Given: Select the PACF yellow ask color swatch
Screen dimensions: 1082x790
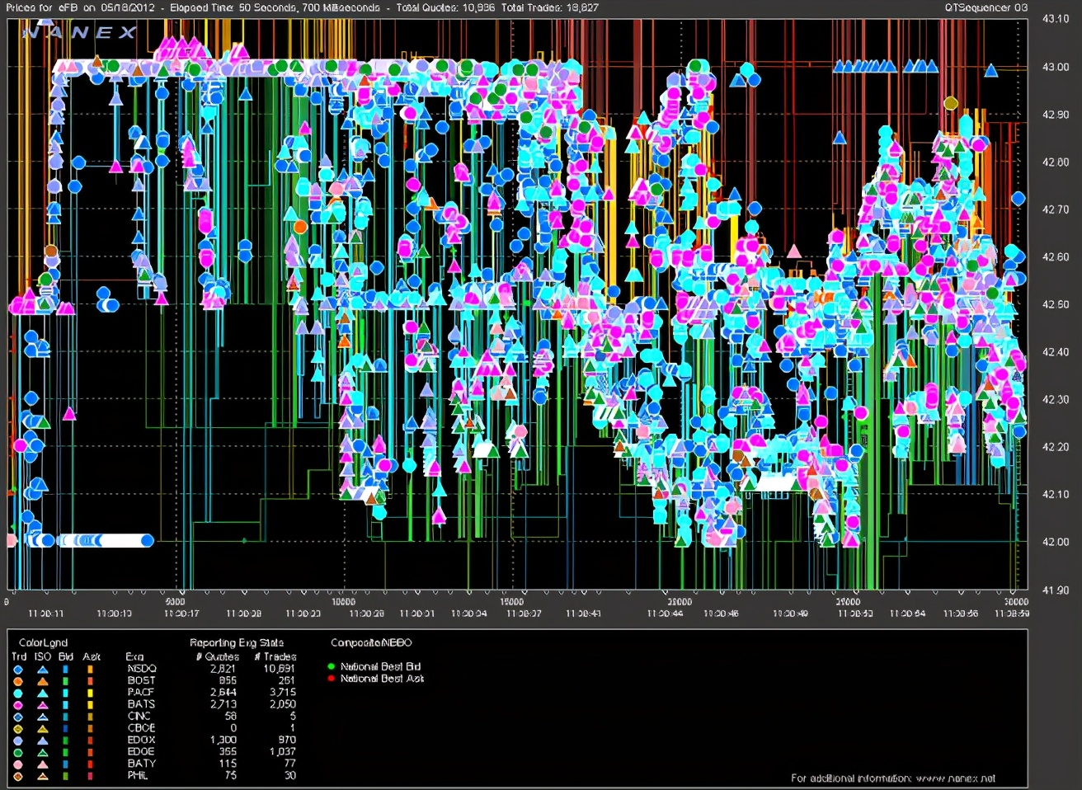Looking at the screenshot, I should [90, 694].
